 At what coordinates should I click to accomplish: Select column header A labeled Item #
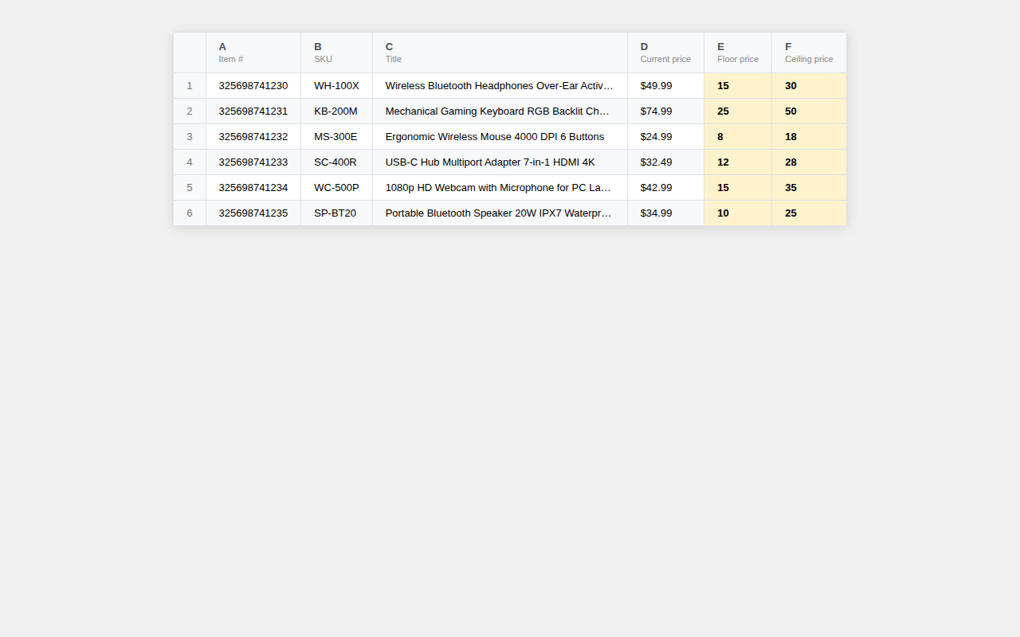click(x=253, y=53)
